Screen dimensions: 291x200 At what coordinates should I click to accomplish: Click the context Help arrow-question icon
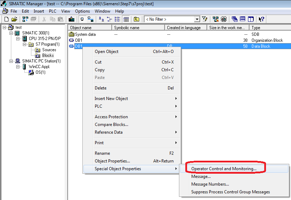[261, 19]
